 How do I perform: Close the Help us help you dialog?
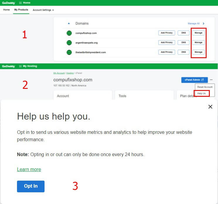210,107
